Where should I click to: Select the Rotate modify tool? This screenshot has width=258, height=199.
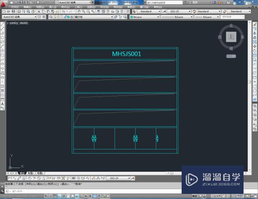tap(255, 51)
